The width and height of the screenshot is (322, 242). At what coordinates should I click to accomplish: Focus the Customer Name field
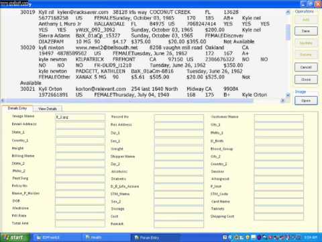[278, 118]
